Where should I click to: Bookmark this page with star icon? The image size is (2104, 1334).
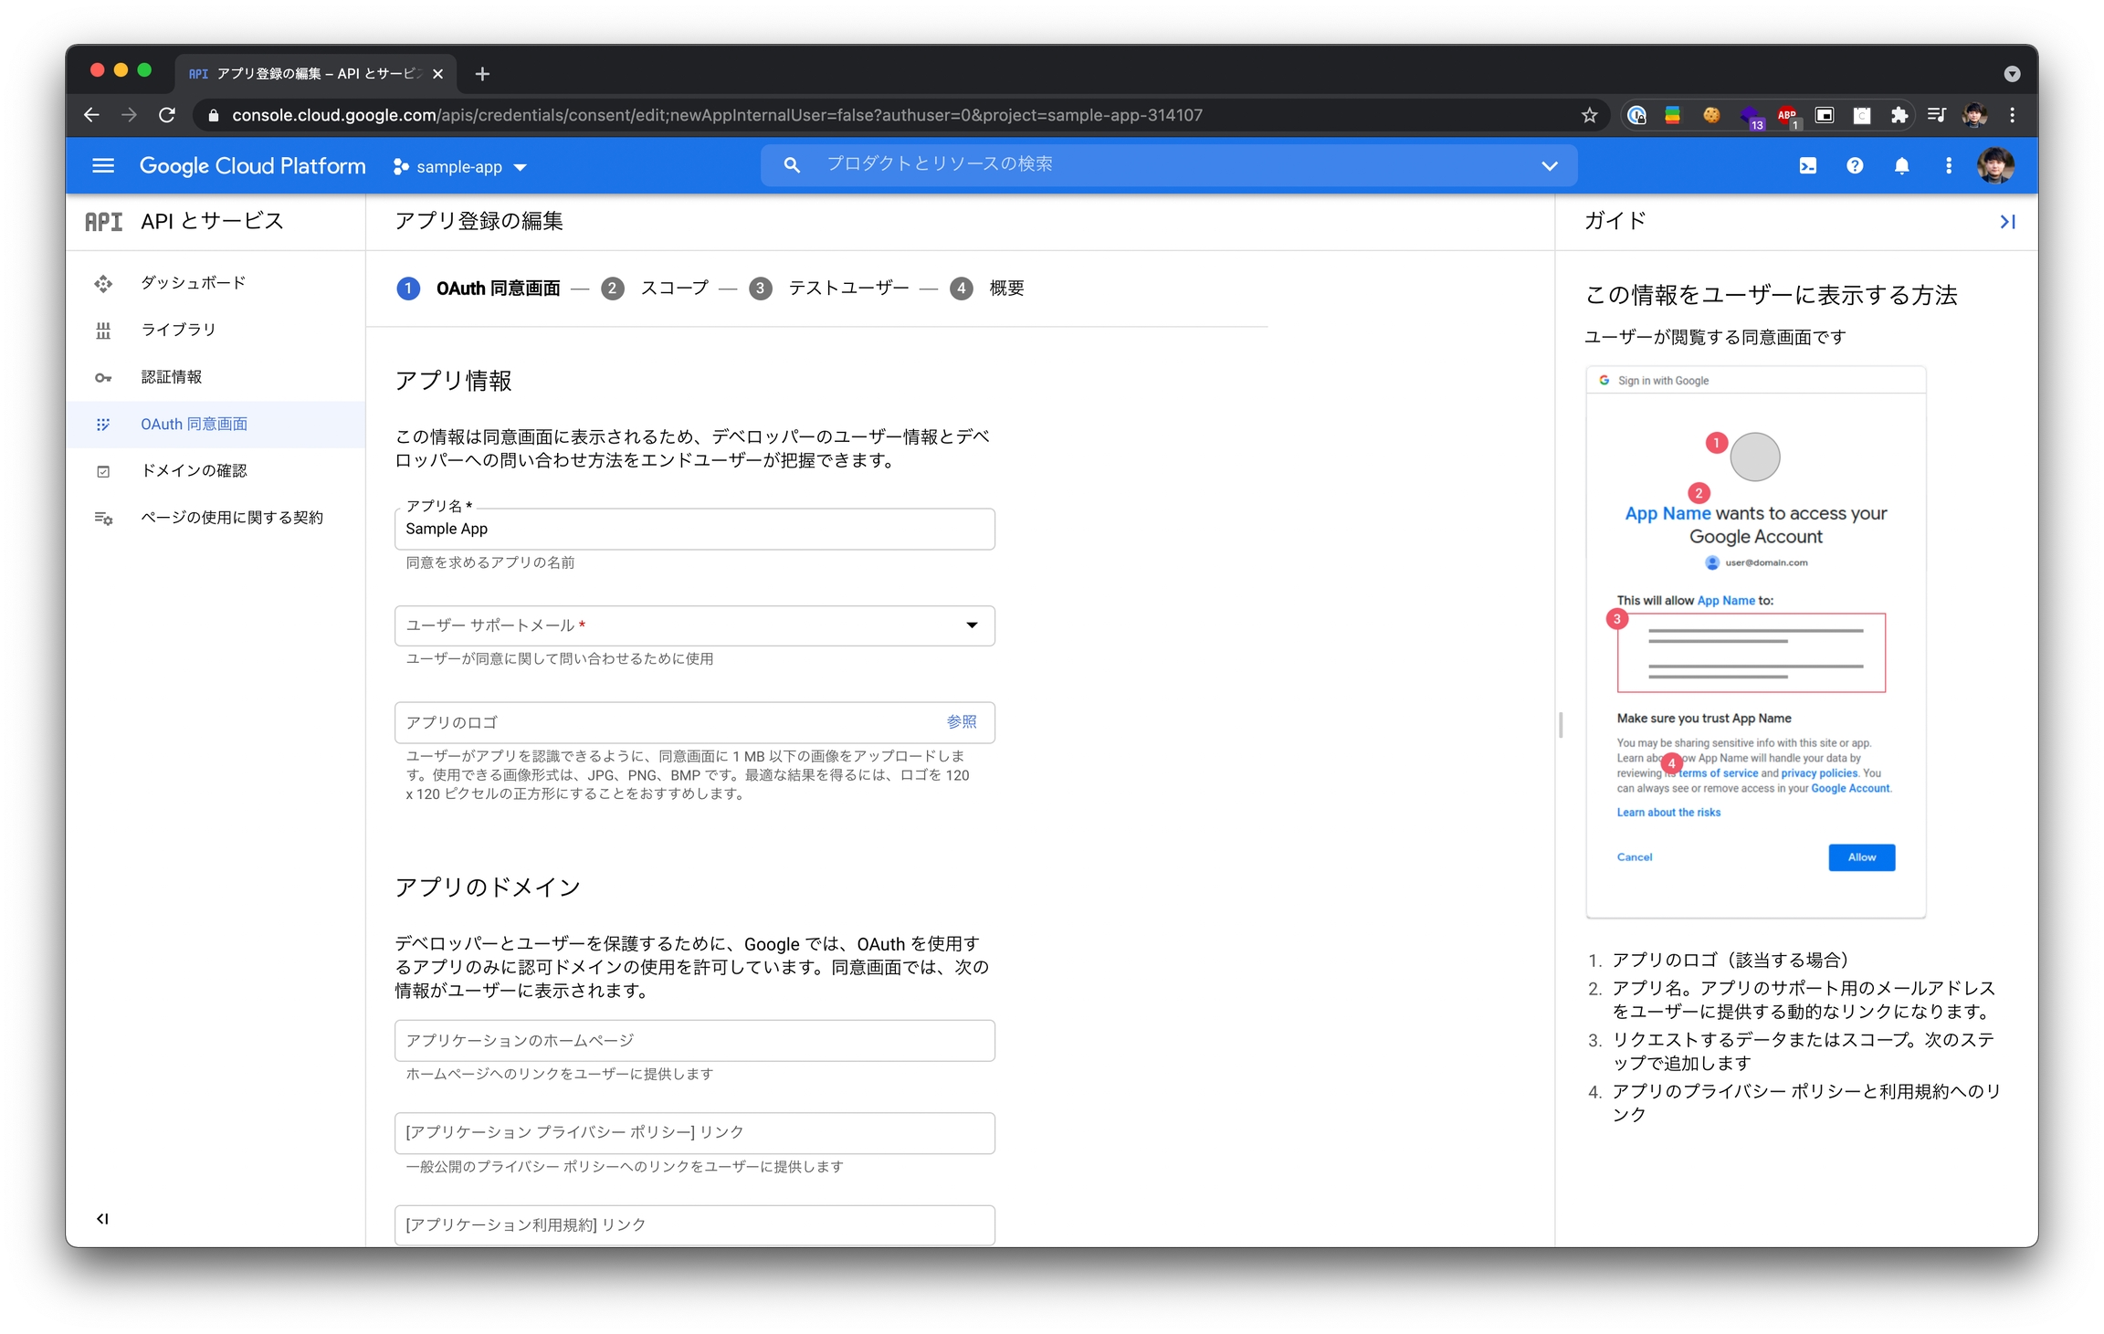pos(1589,115)
